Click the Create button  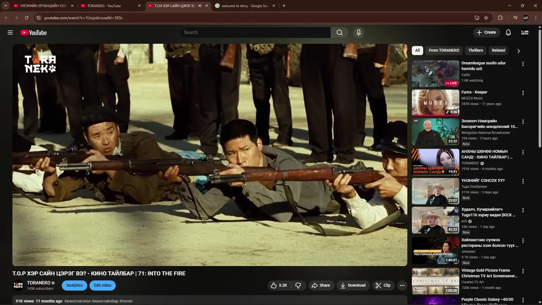pyautogui.click(x=487, y=33)
